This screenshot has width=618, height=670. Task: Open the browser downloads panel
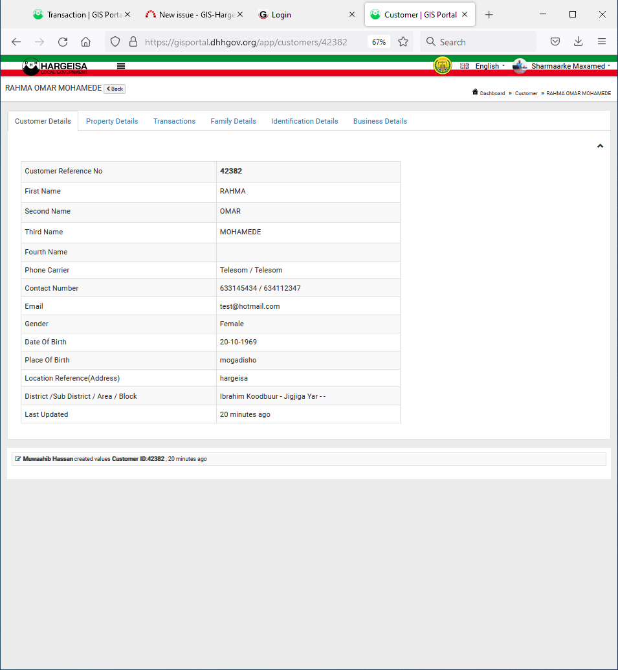[x=579, y=41]
